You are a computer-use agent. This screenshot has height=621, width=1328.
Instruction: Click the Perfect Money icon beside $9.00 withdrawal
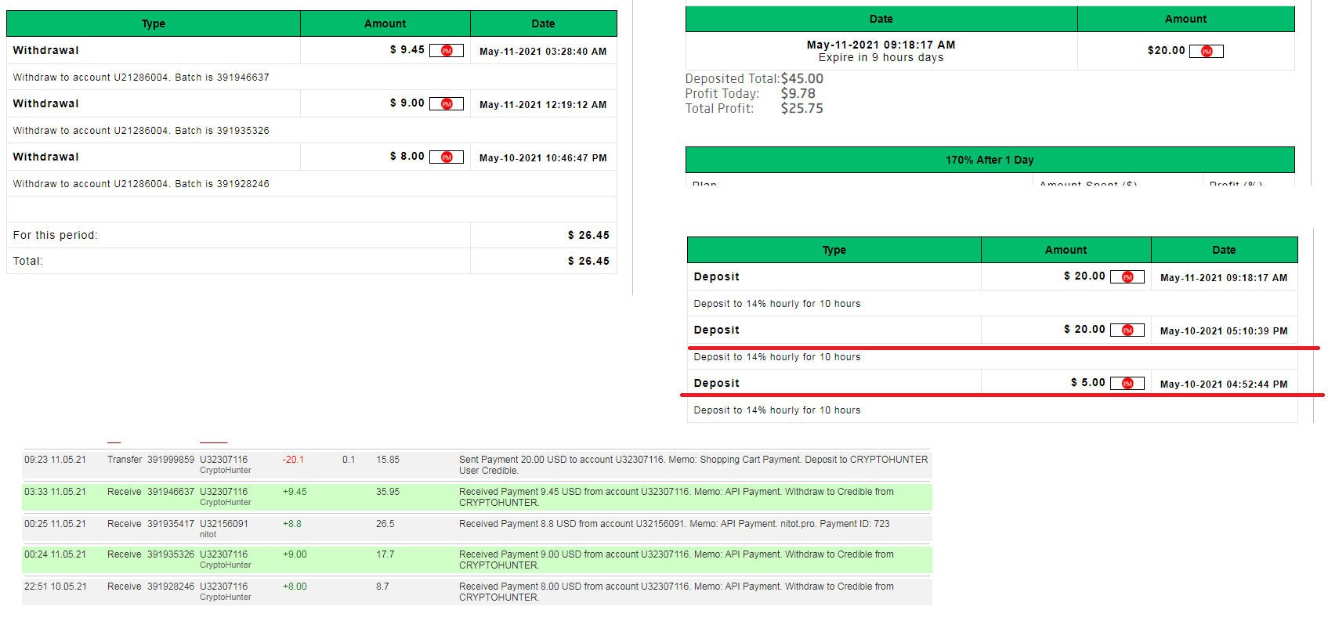[447, 104]
